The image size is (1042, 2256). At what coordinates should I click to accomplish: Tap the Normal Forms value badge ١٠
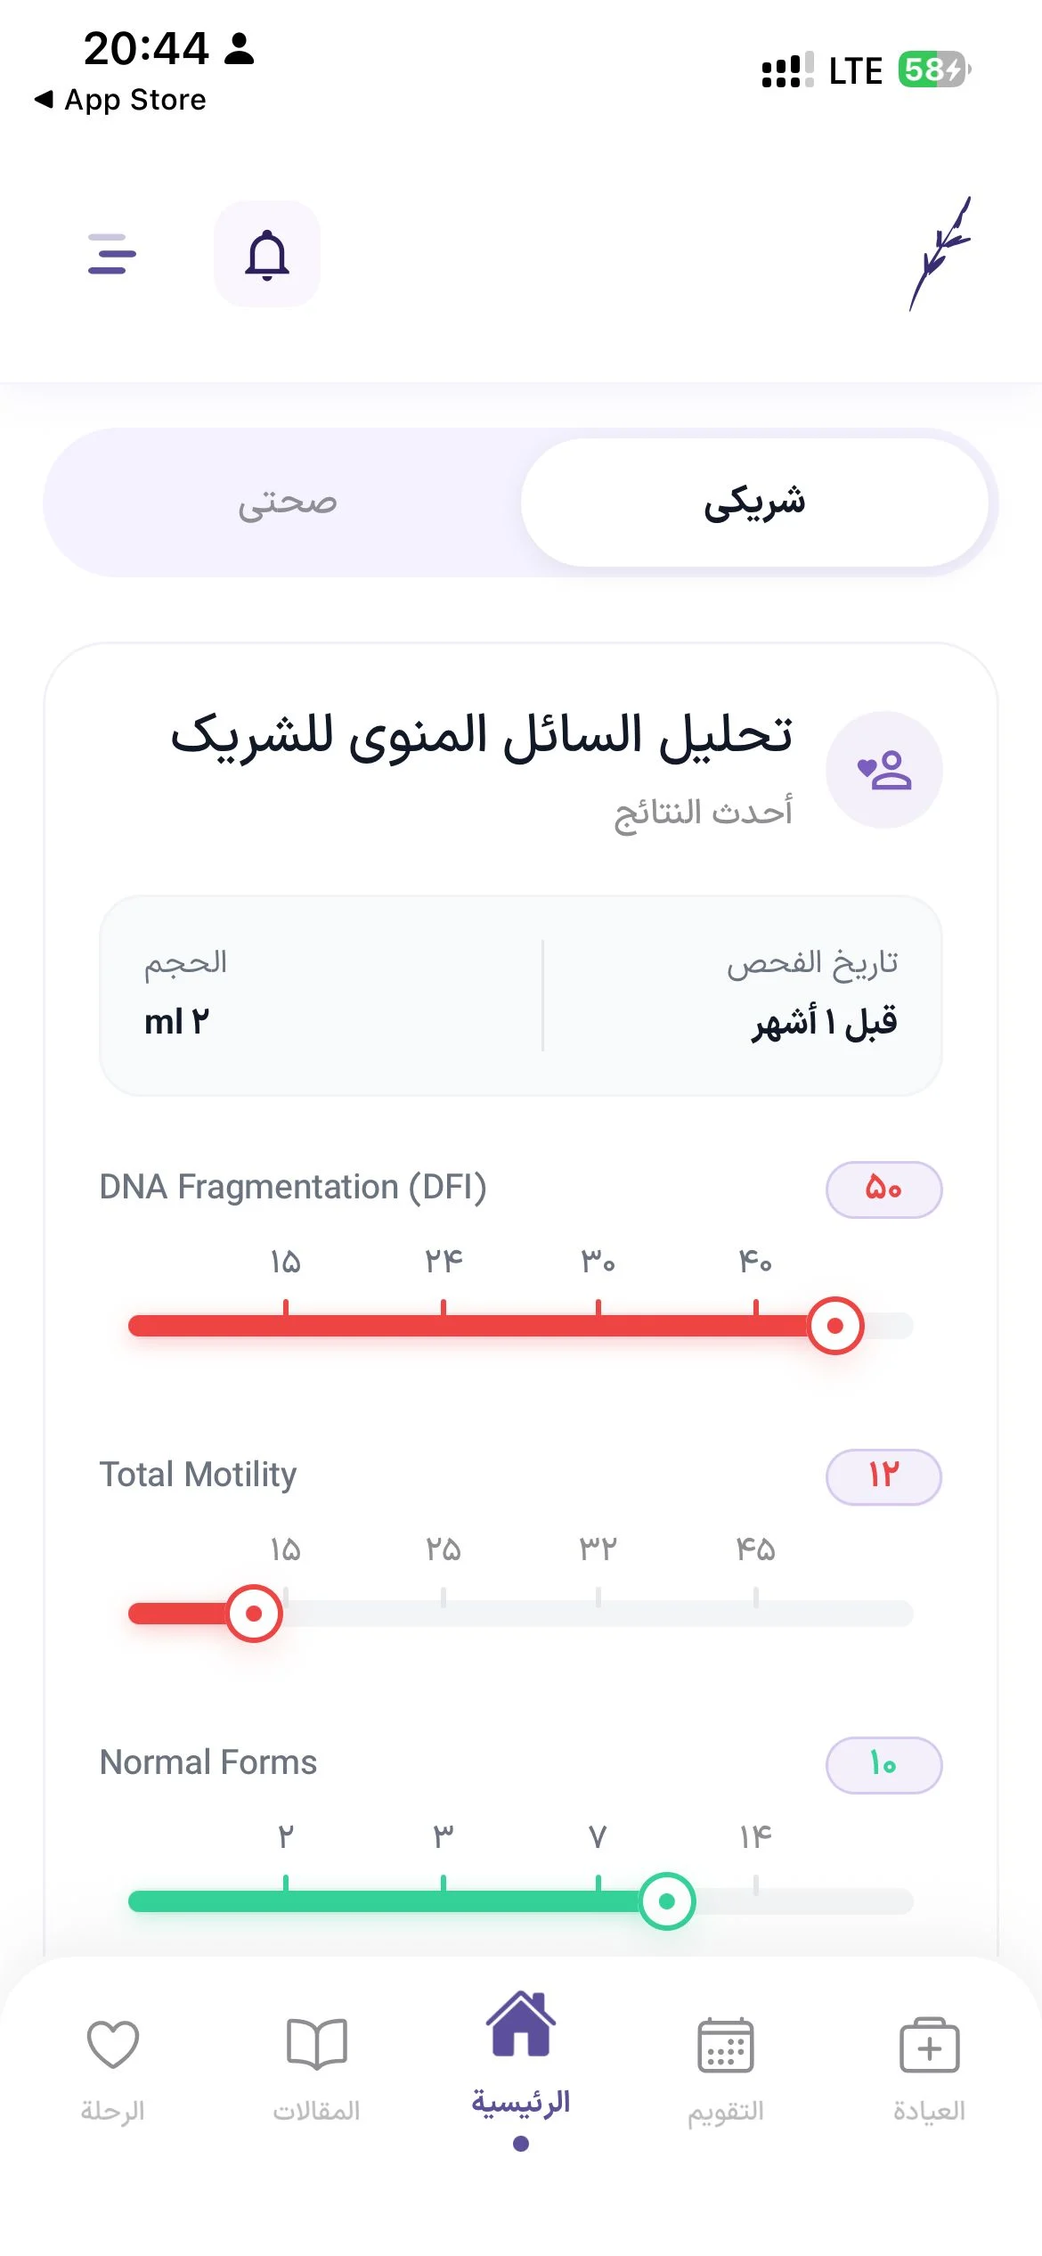coord(884,1765)
